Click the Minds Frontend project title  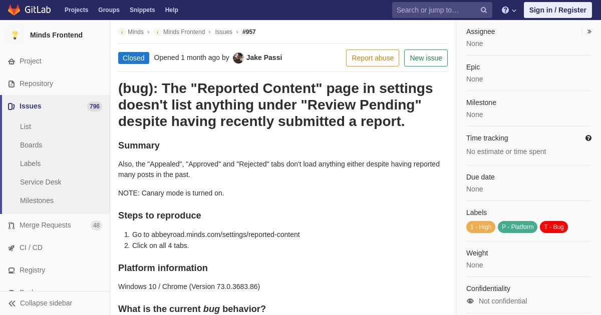[56, 35]
